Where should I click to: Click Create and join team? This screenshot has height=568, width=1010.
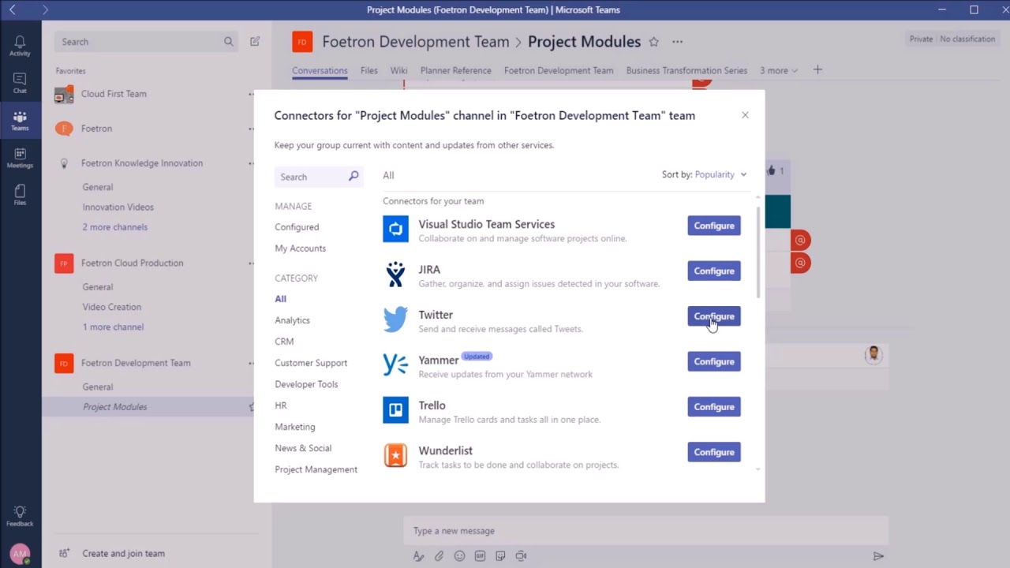tap(124, 554)
